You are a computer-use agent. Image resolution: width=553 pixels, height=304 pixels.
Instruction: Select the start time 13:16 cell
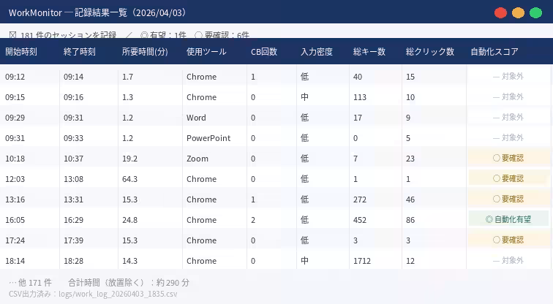point(15,199)
